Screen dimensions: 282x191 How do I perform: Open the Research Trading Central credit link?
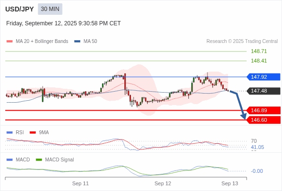pyautogui.click(x=242, y=42)
